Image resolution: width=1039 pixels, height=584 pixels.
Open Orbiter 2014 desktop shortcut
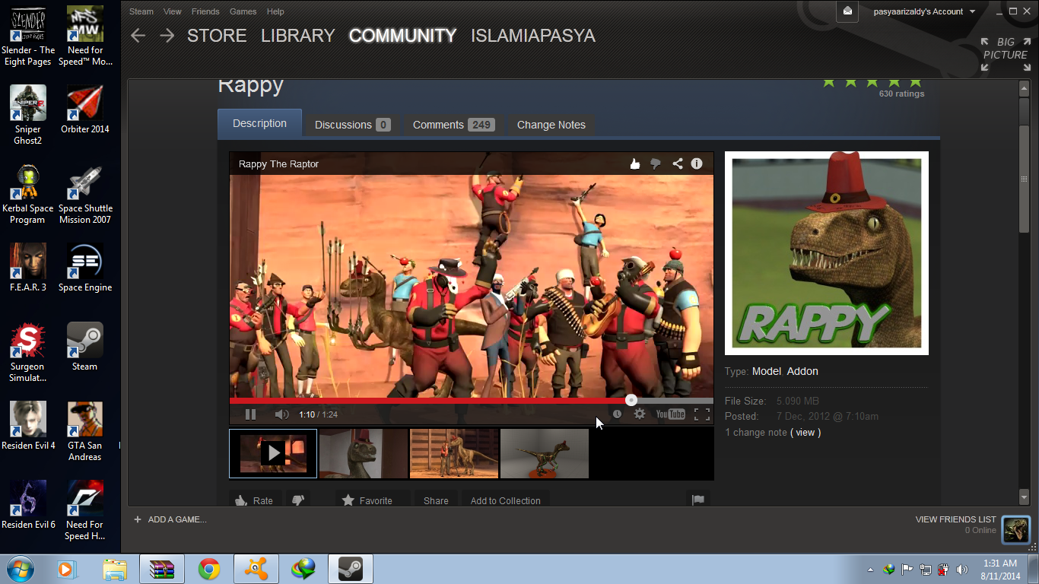tap(85, 110)
